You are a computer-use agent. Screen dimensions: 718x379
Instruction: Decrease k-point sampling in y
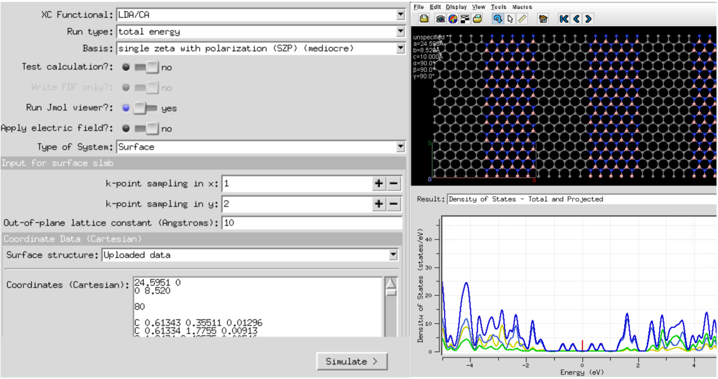[394, 204]
